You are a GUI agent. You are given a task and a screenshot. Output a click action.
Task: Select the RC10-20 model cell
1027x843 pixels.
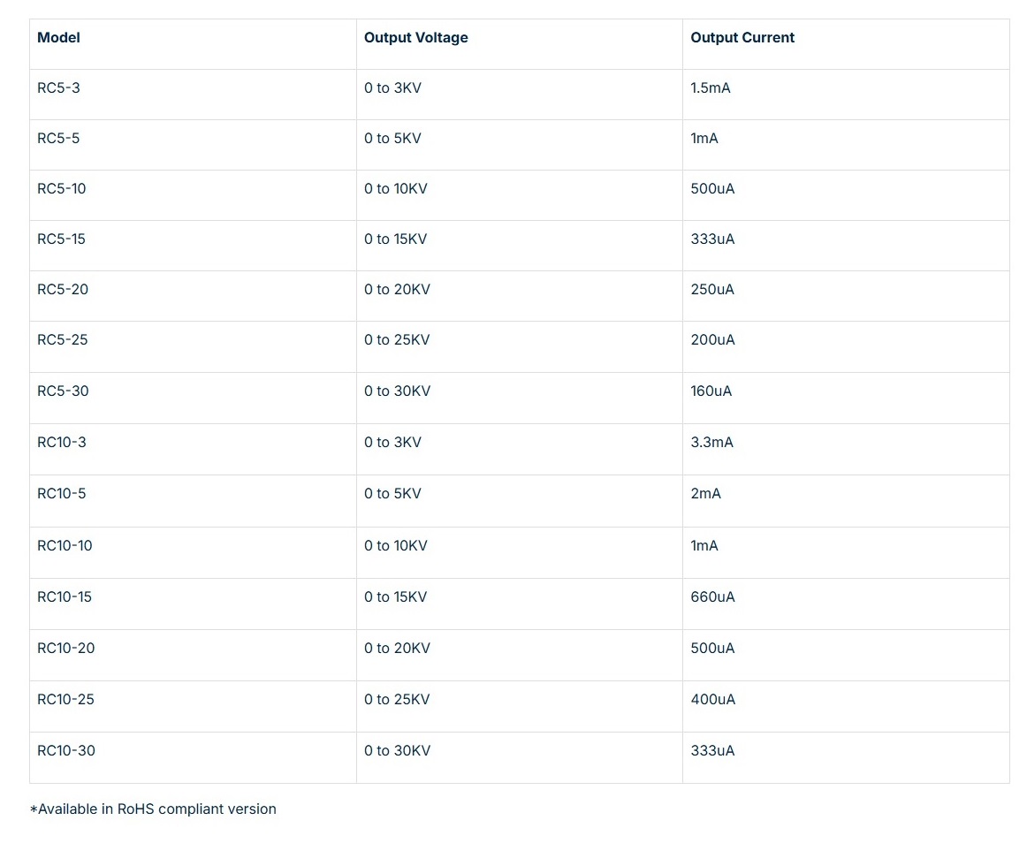coord(65,649)
